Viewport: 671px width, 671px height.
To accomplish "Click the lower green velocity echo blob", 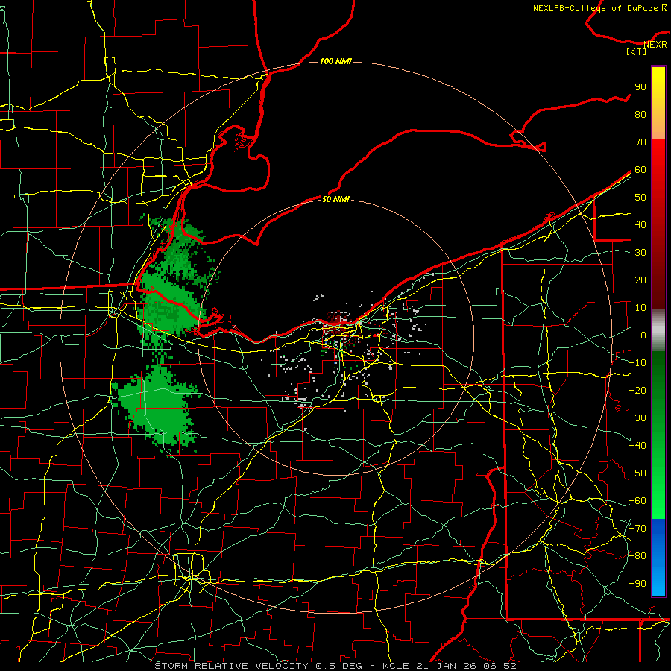I will click(157, 409).
